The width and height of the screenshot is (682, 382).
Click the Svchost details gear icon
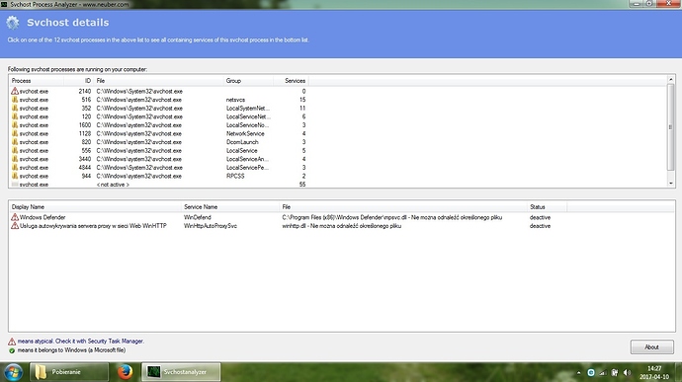[x=13, y=23]
